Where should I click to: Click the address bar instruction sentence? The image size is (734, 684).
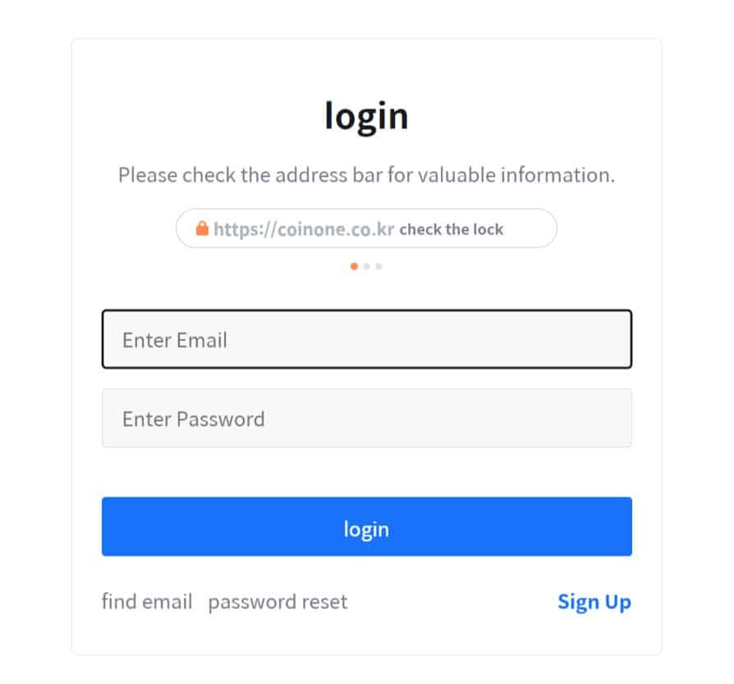pyautogui.click(x=366, y=174)
